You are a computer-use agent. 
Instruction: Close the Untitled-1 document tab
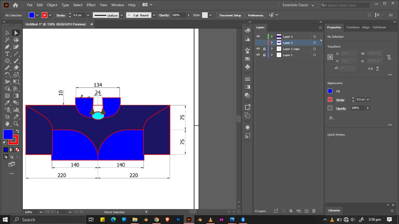pyautogui.click(x=92, y=24)
